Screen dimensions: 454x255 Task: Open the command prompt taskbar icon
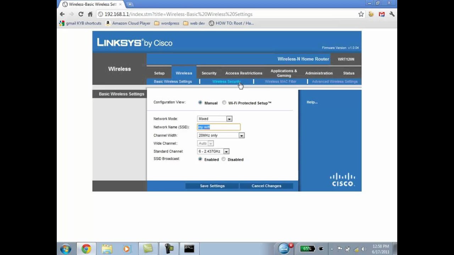(189, 249)
